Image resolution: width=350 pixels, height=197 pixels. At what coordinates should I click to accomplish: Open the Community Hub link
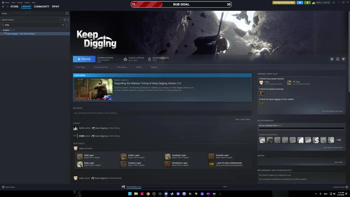pyautogui.click(x=101, y=67)
